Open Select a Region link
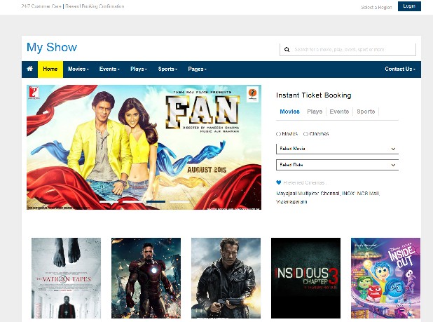Image resolution: width=433 pixels, height=322 pixels. click(x=376, y=8)
